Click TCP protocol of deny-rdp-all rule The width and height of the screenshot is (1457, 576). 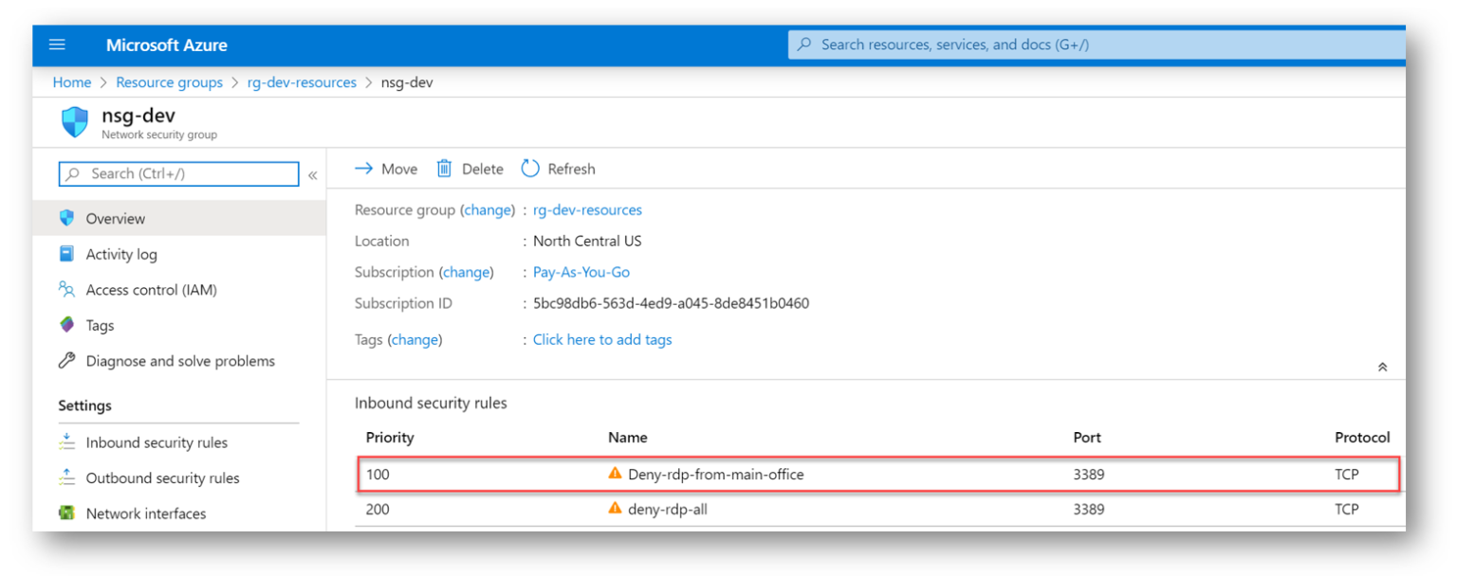click(1347, 509)
